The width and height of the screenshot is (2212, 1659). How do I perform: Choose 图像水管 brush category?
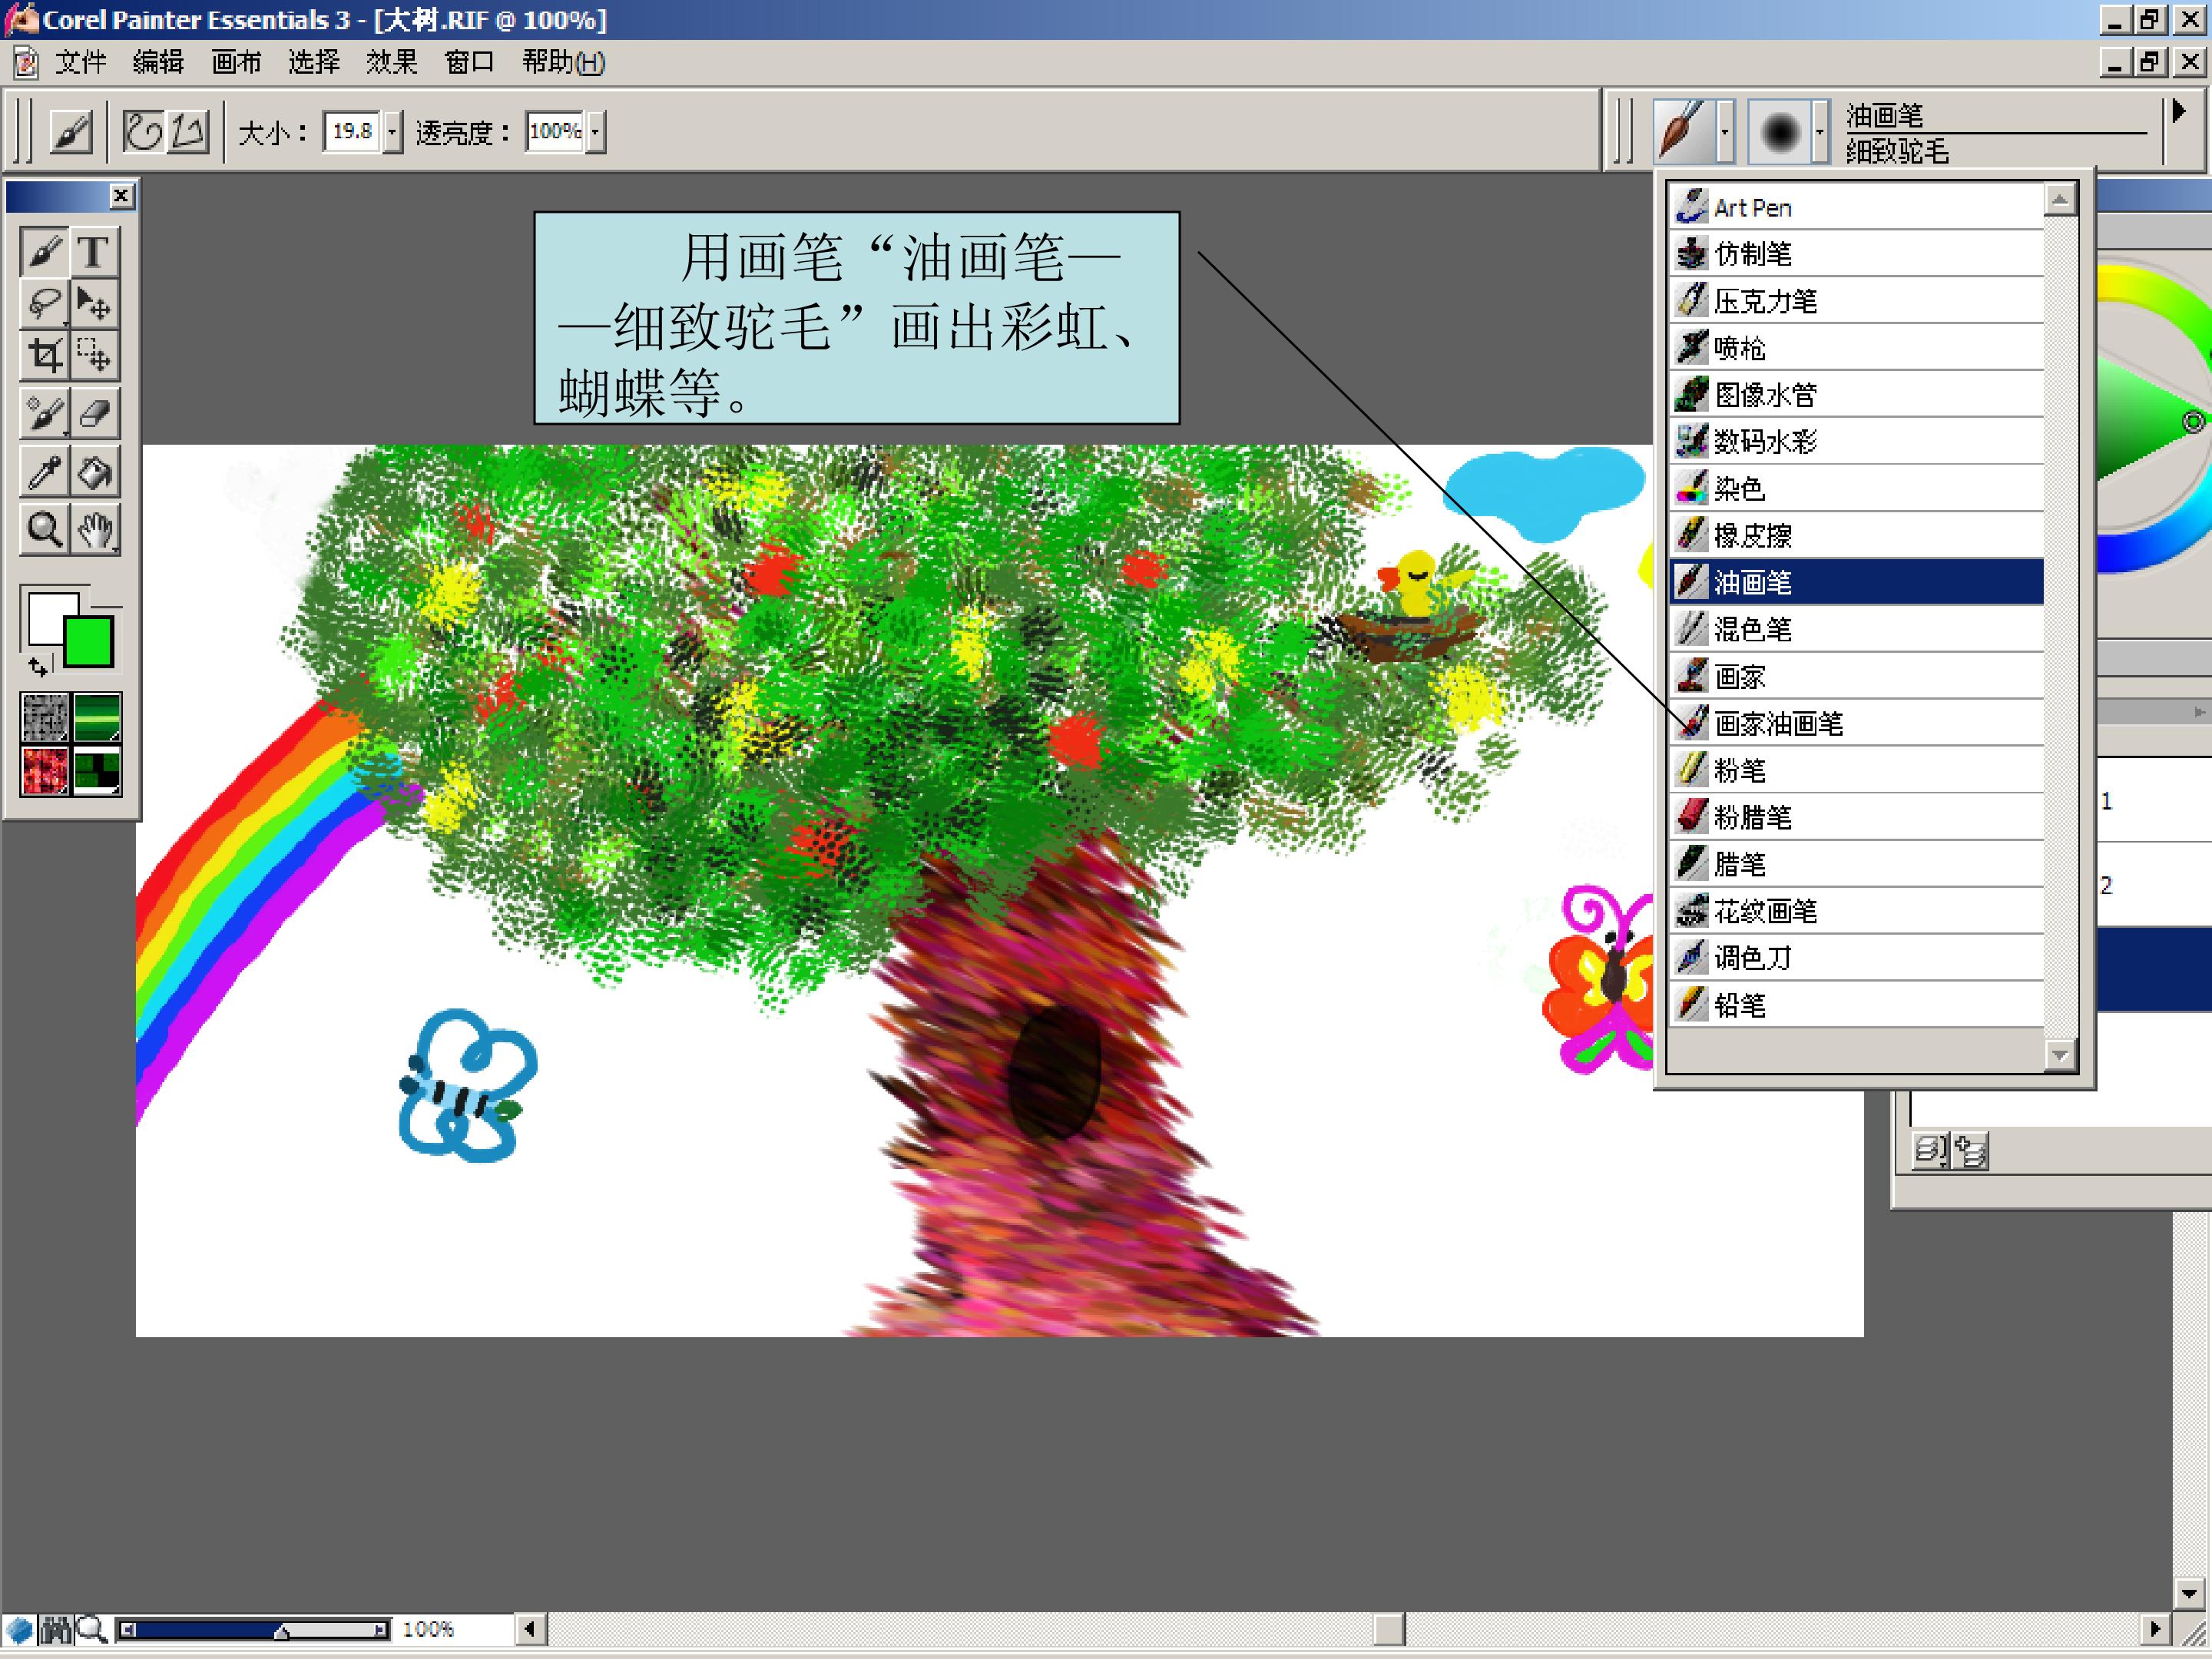tap(1857, 395)
